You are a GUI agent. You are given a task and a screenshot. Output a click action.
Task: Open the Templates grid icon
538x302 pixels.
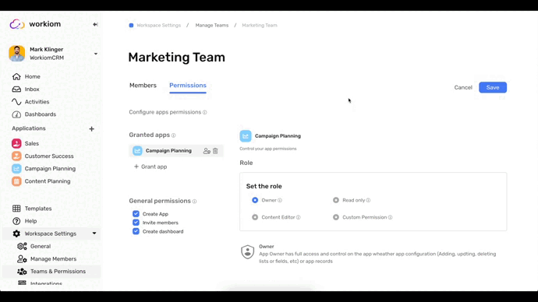click(x=16, y=208)
